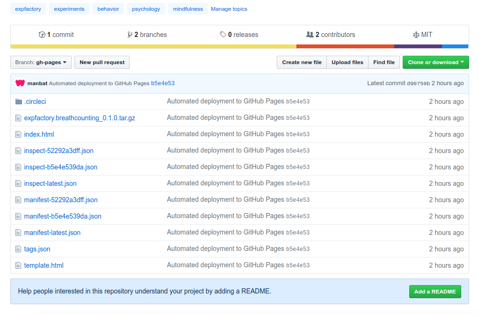Viewport: 479px width, 315px height.
Task: Open the tags.json file
Action: coord(37,249)
